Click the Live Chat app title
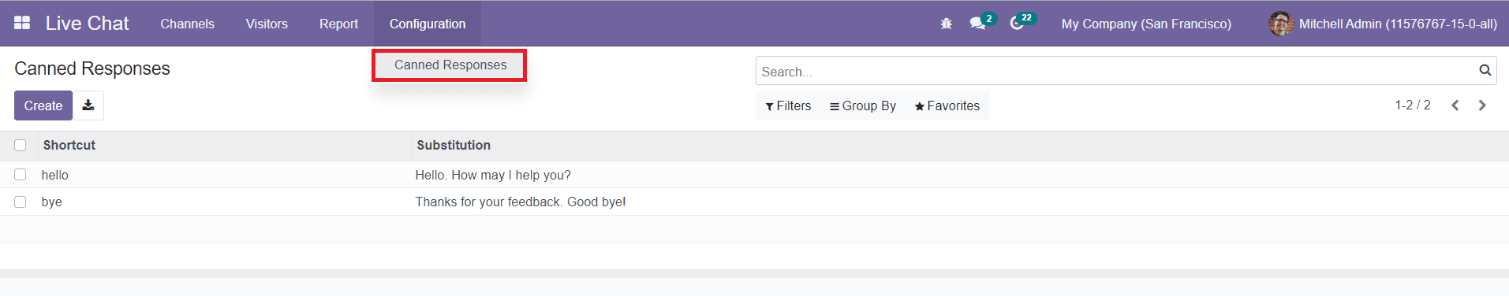Screen dimensions: 1509x296 click(87, 24)
